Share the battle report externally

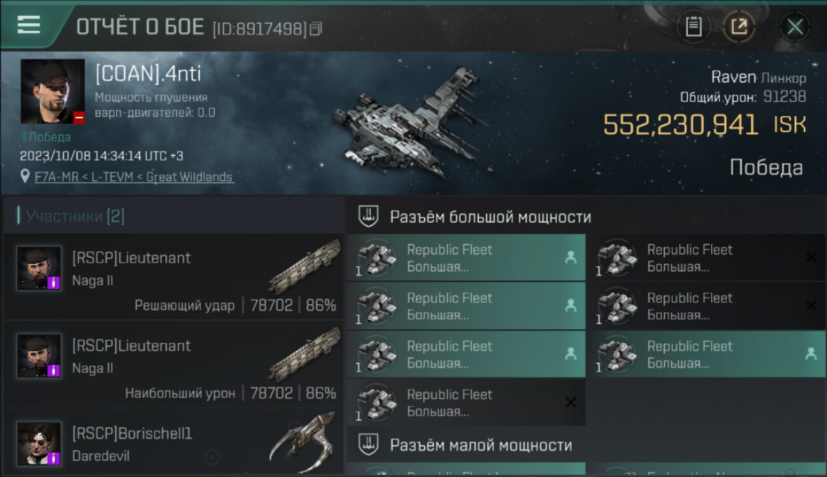(739, 27)
